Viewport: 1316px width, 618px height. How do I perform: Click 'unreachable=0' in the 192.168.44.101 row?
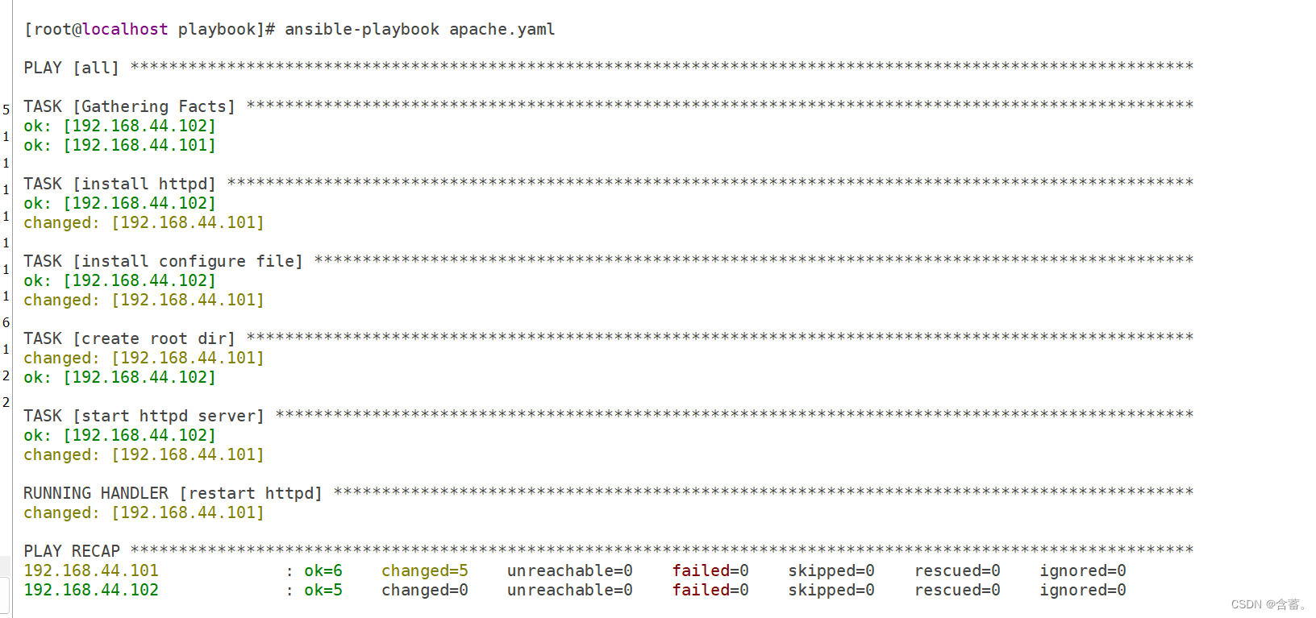pyautogui.click(x=570, y=570)
